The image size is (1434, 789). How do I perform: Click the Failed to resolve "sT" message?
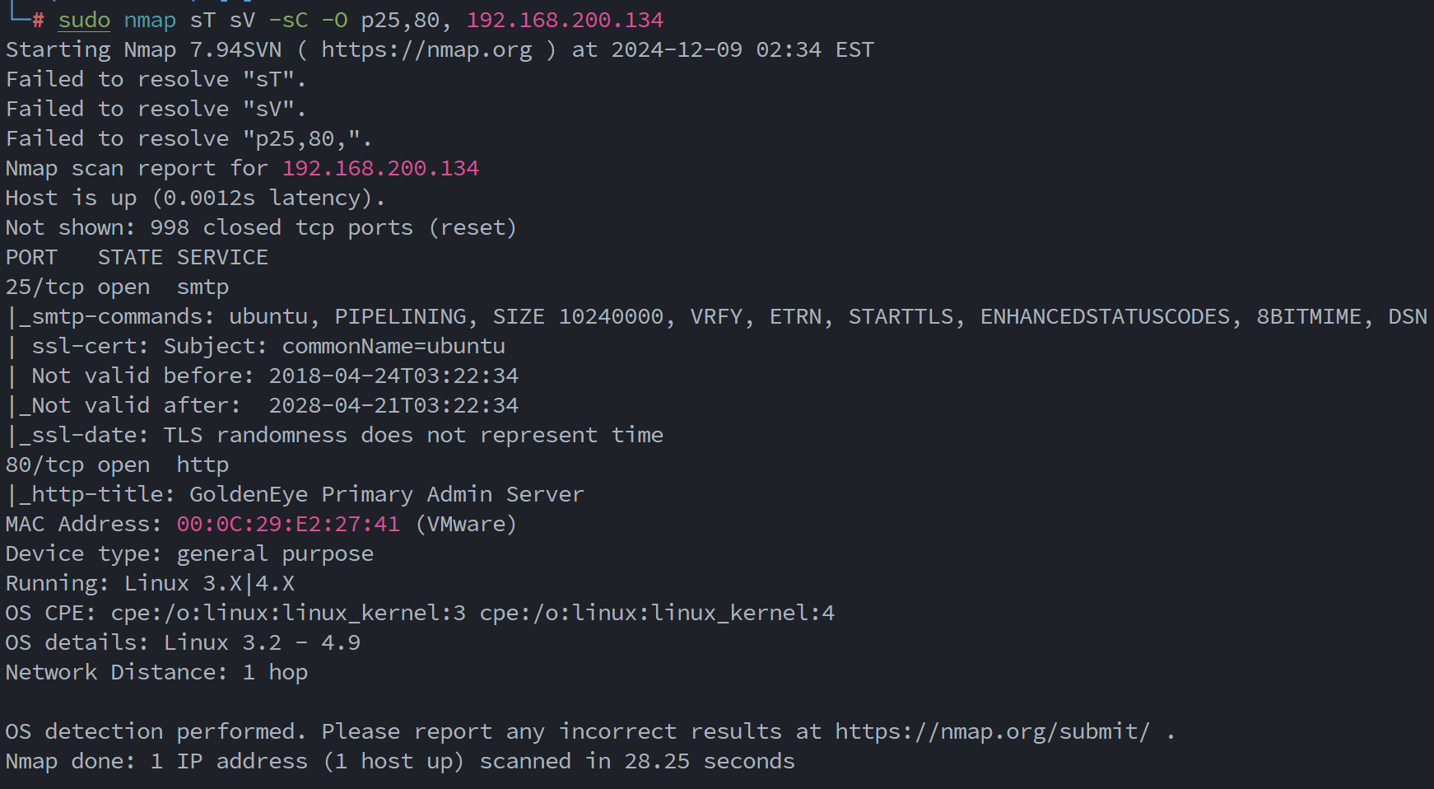tap(156, 80)
